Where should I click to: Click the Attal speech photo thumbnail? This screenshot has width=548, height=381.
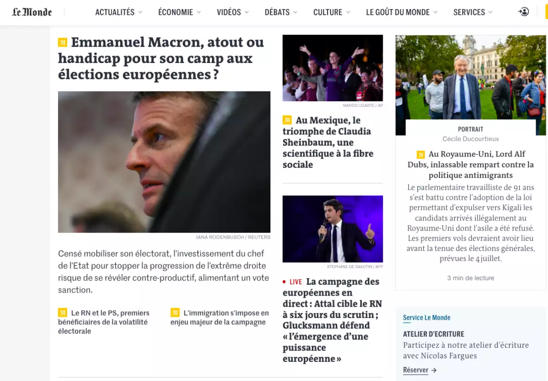[333, 229]
